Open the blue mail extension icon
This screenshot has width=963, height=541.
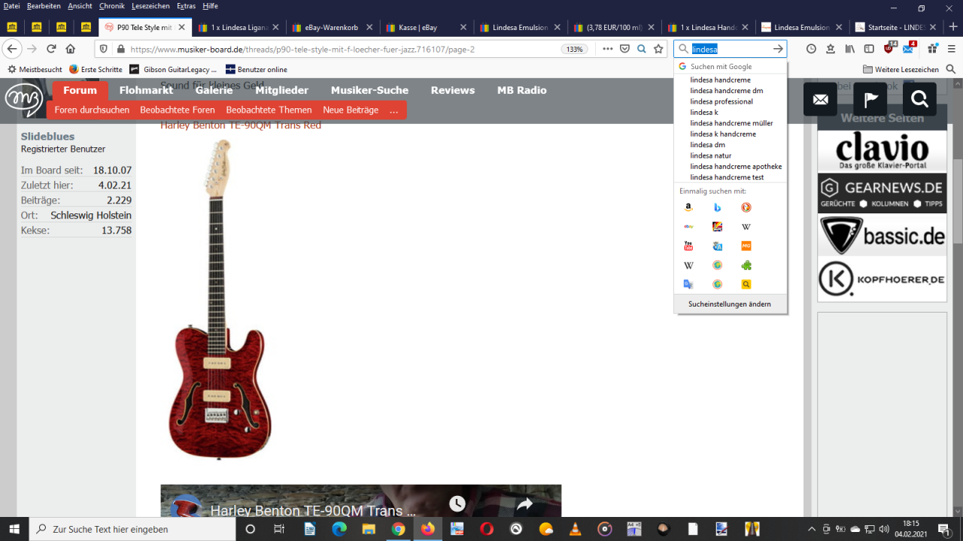click(x=909, y=48)
